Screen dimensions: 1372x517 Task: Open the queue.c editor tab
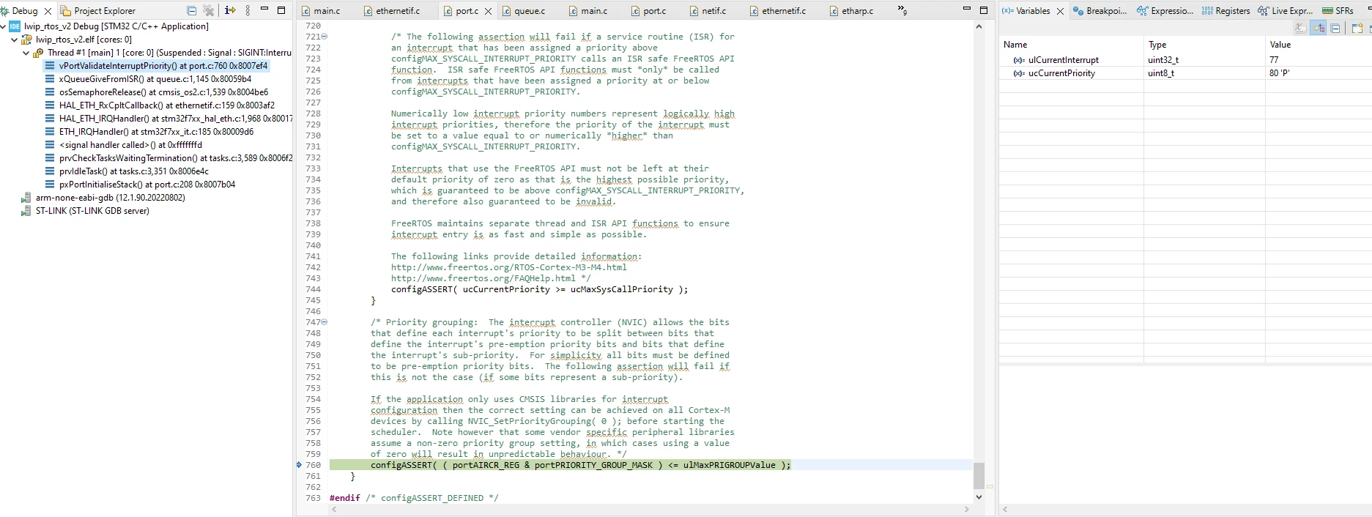pos(524,11)
